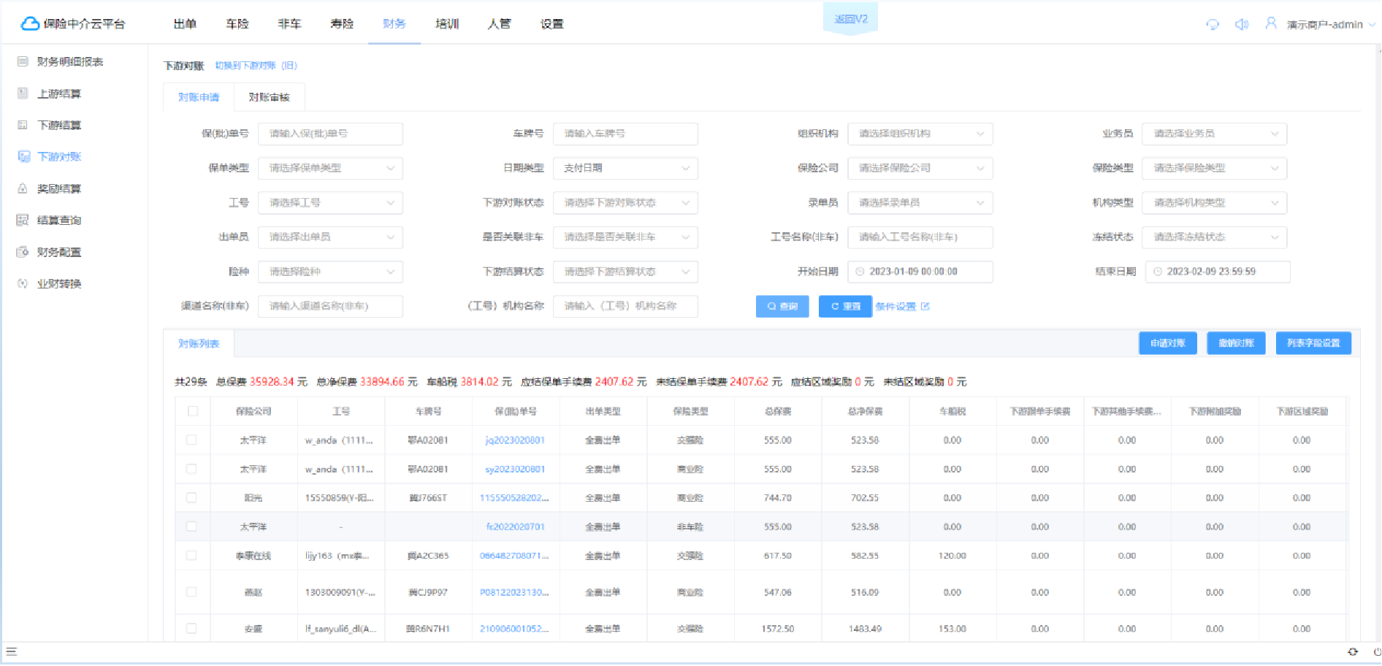Open the 寿险 top menu
The height and width of the screenshot is (666, 1382).
tap(342, 24)
